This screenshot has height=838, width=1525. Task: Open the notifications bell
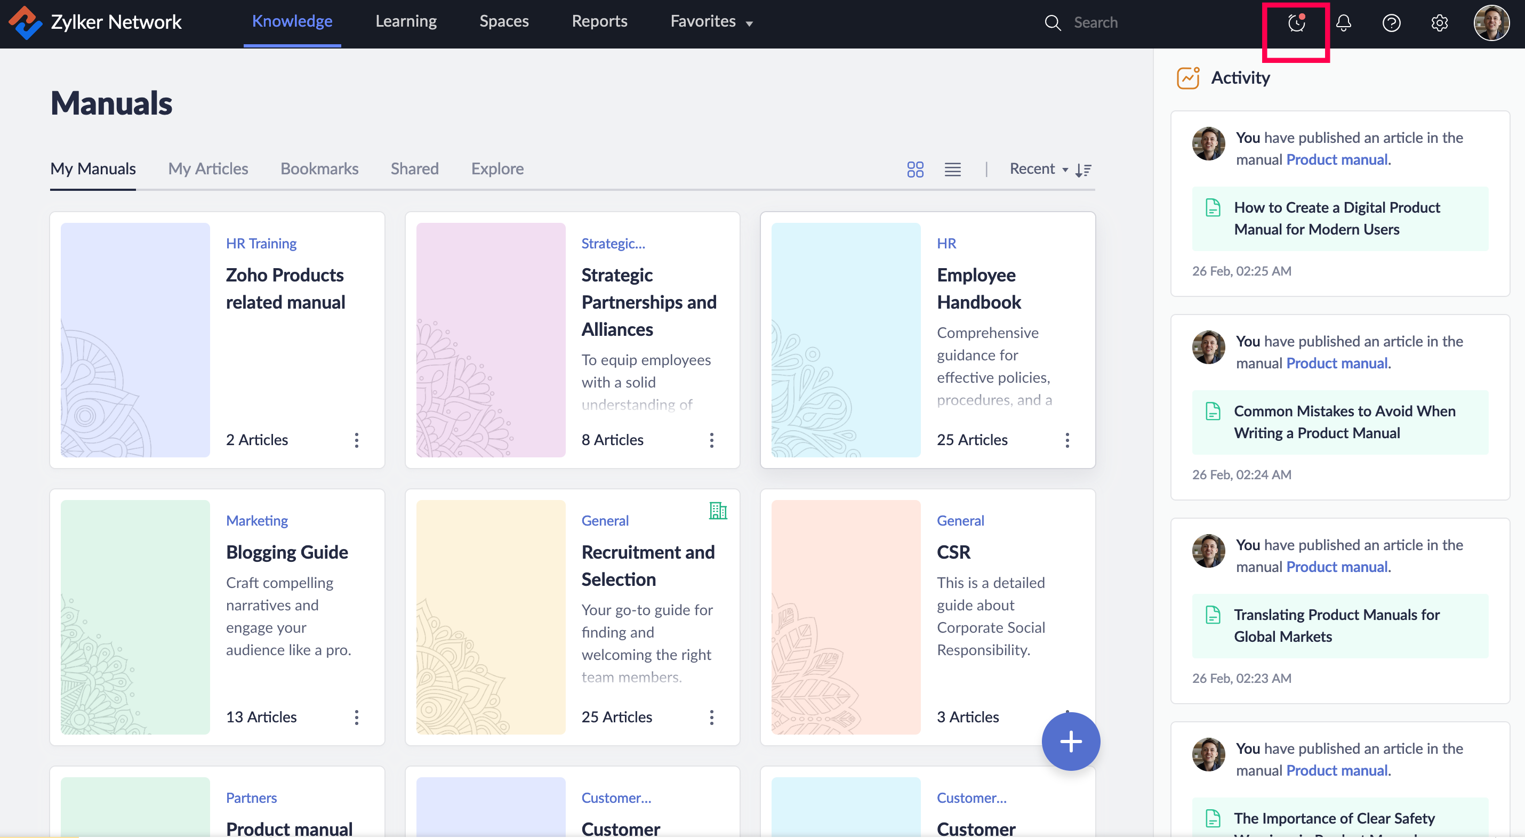1343,23
